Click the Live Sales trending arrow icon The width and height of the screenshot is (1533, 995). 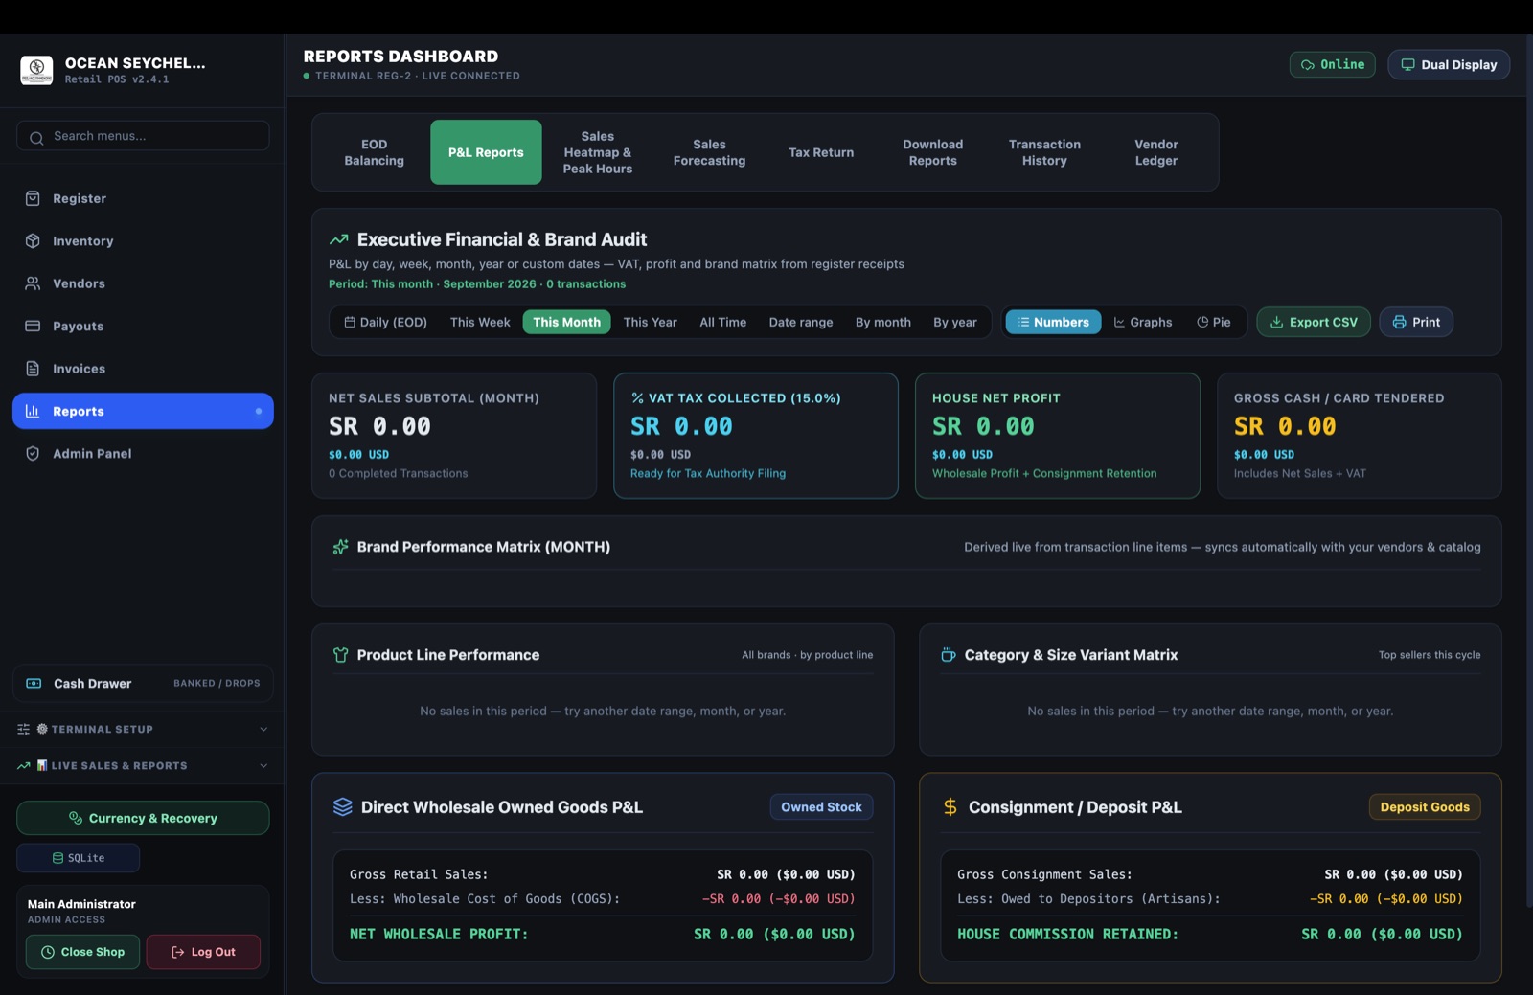tap(23, 765)
